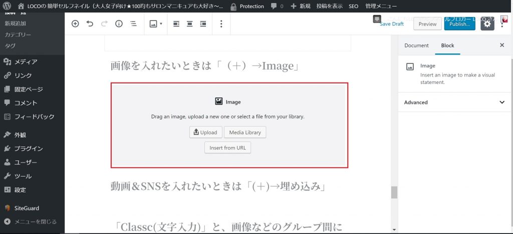Switch to the Block tab

click(447, 45)
